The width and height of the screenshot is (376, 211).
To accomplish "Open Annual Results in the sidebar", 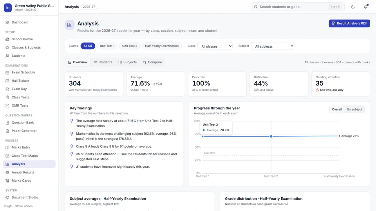I will [29, 172].
